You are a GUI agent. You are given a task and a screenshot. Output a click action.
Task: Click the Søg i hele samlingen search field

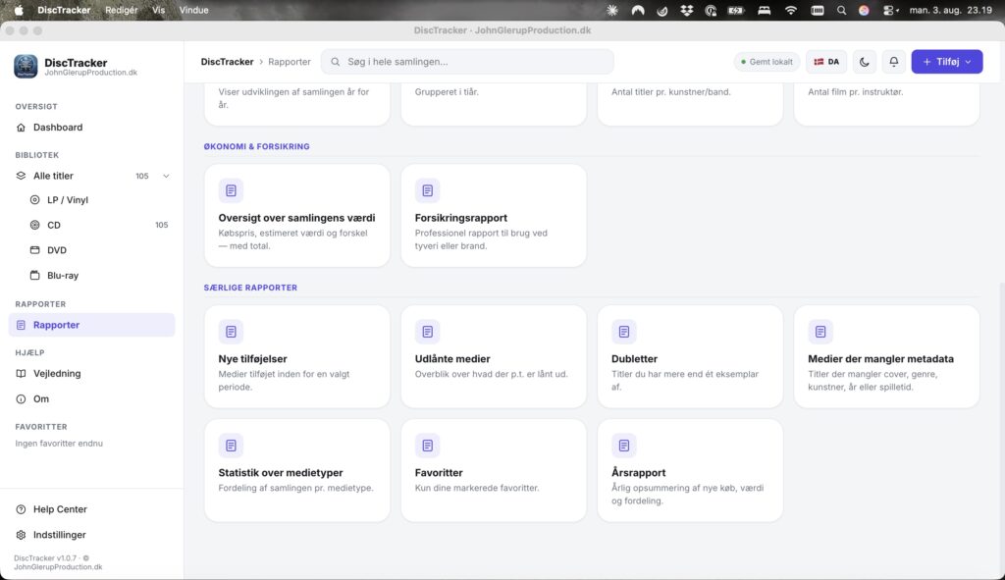467,62
